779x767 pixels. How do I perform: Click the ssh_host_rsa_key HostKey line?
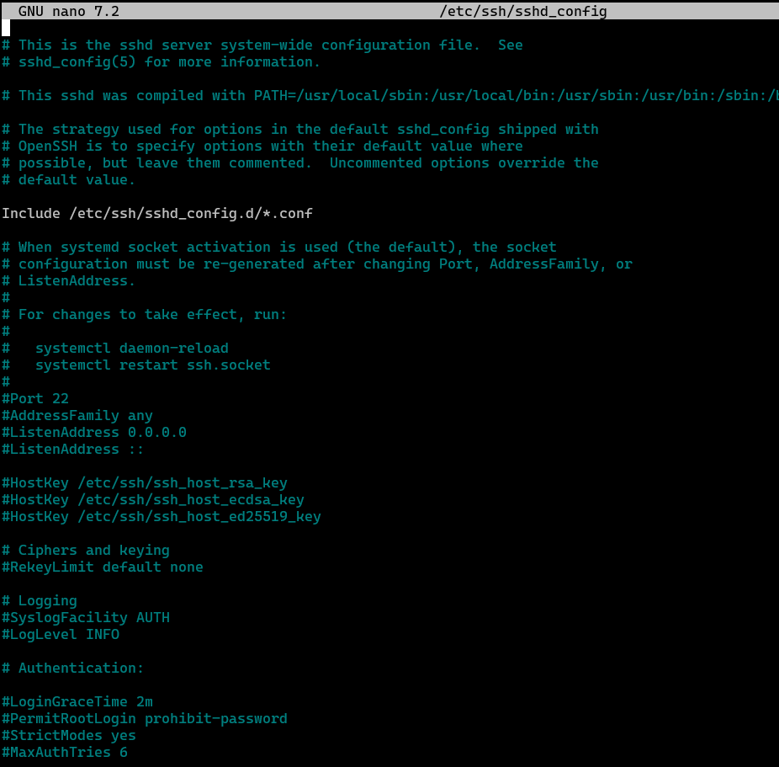[143, 482]
